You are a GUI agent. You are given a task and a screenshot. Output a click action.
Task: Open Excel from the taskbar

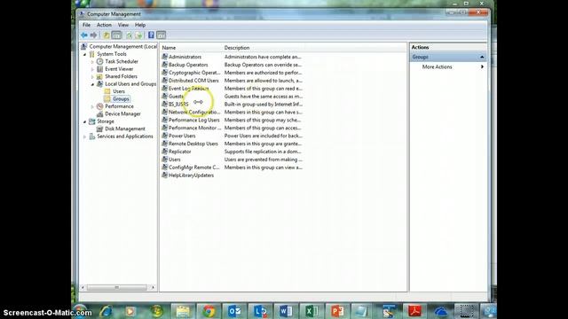click(x=312, y=311)
